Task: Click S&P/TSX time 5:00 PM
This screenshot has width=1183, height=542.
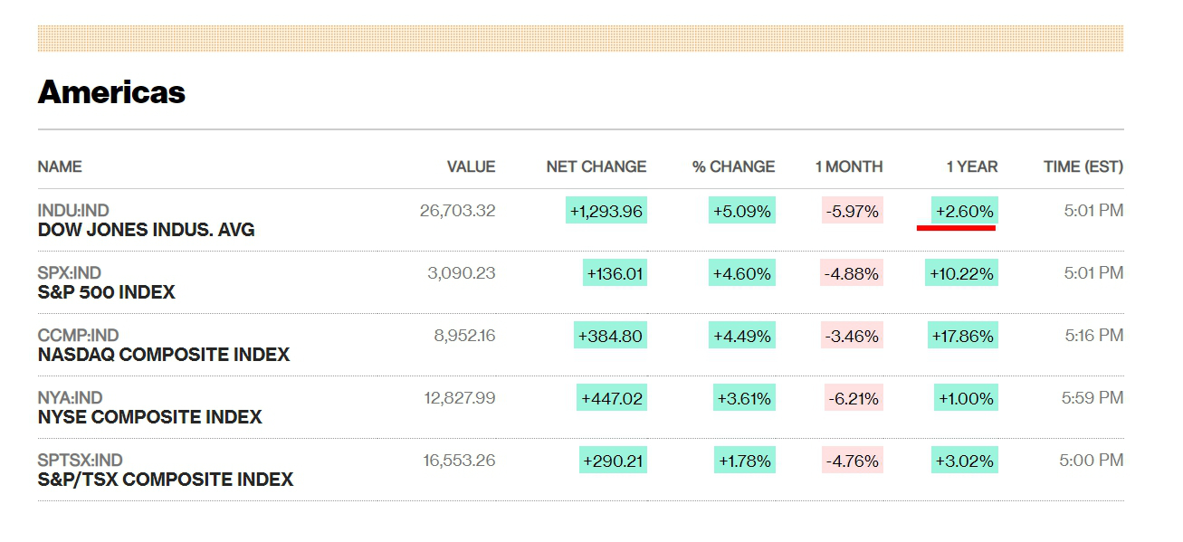Action: (x=1092, y=461)
